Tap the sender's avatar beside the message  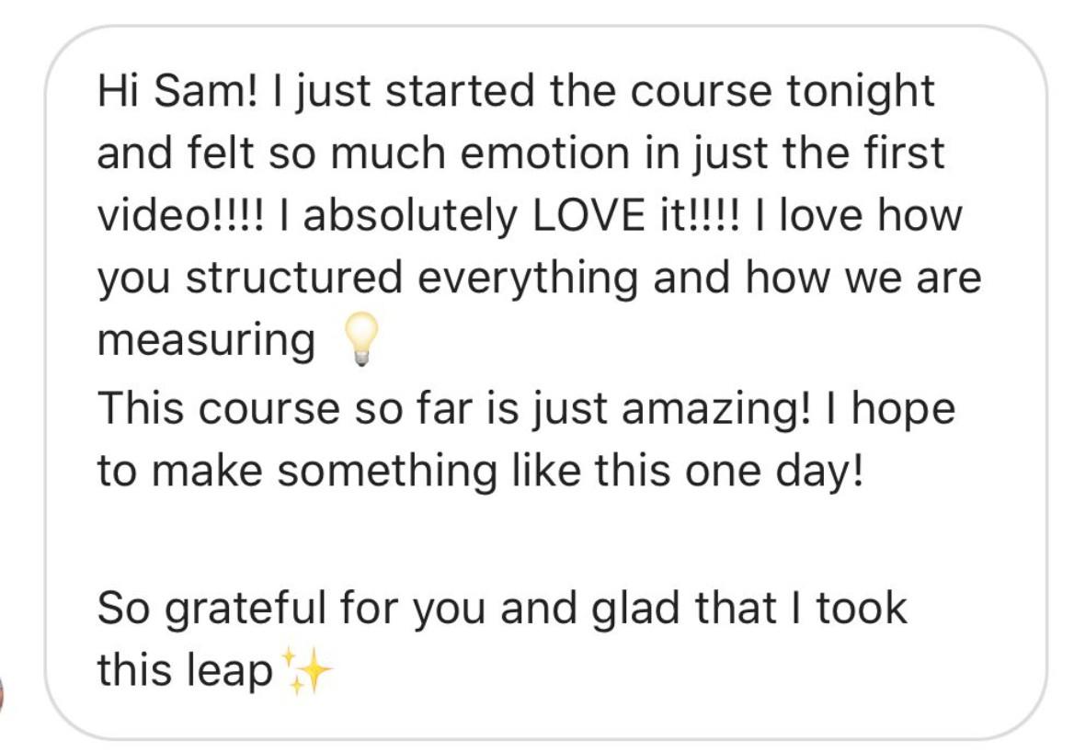click(2, 691)
